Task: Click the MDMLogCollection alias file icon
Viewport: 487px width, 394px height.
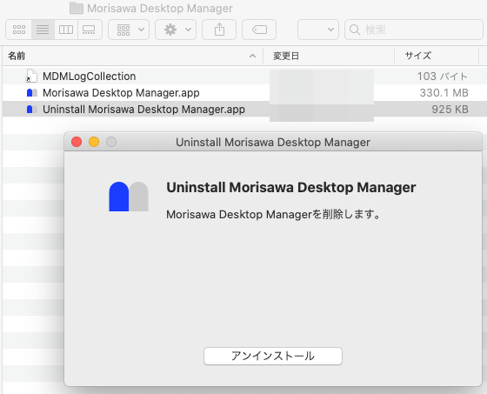Action: click(31, 77)
